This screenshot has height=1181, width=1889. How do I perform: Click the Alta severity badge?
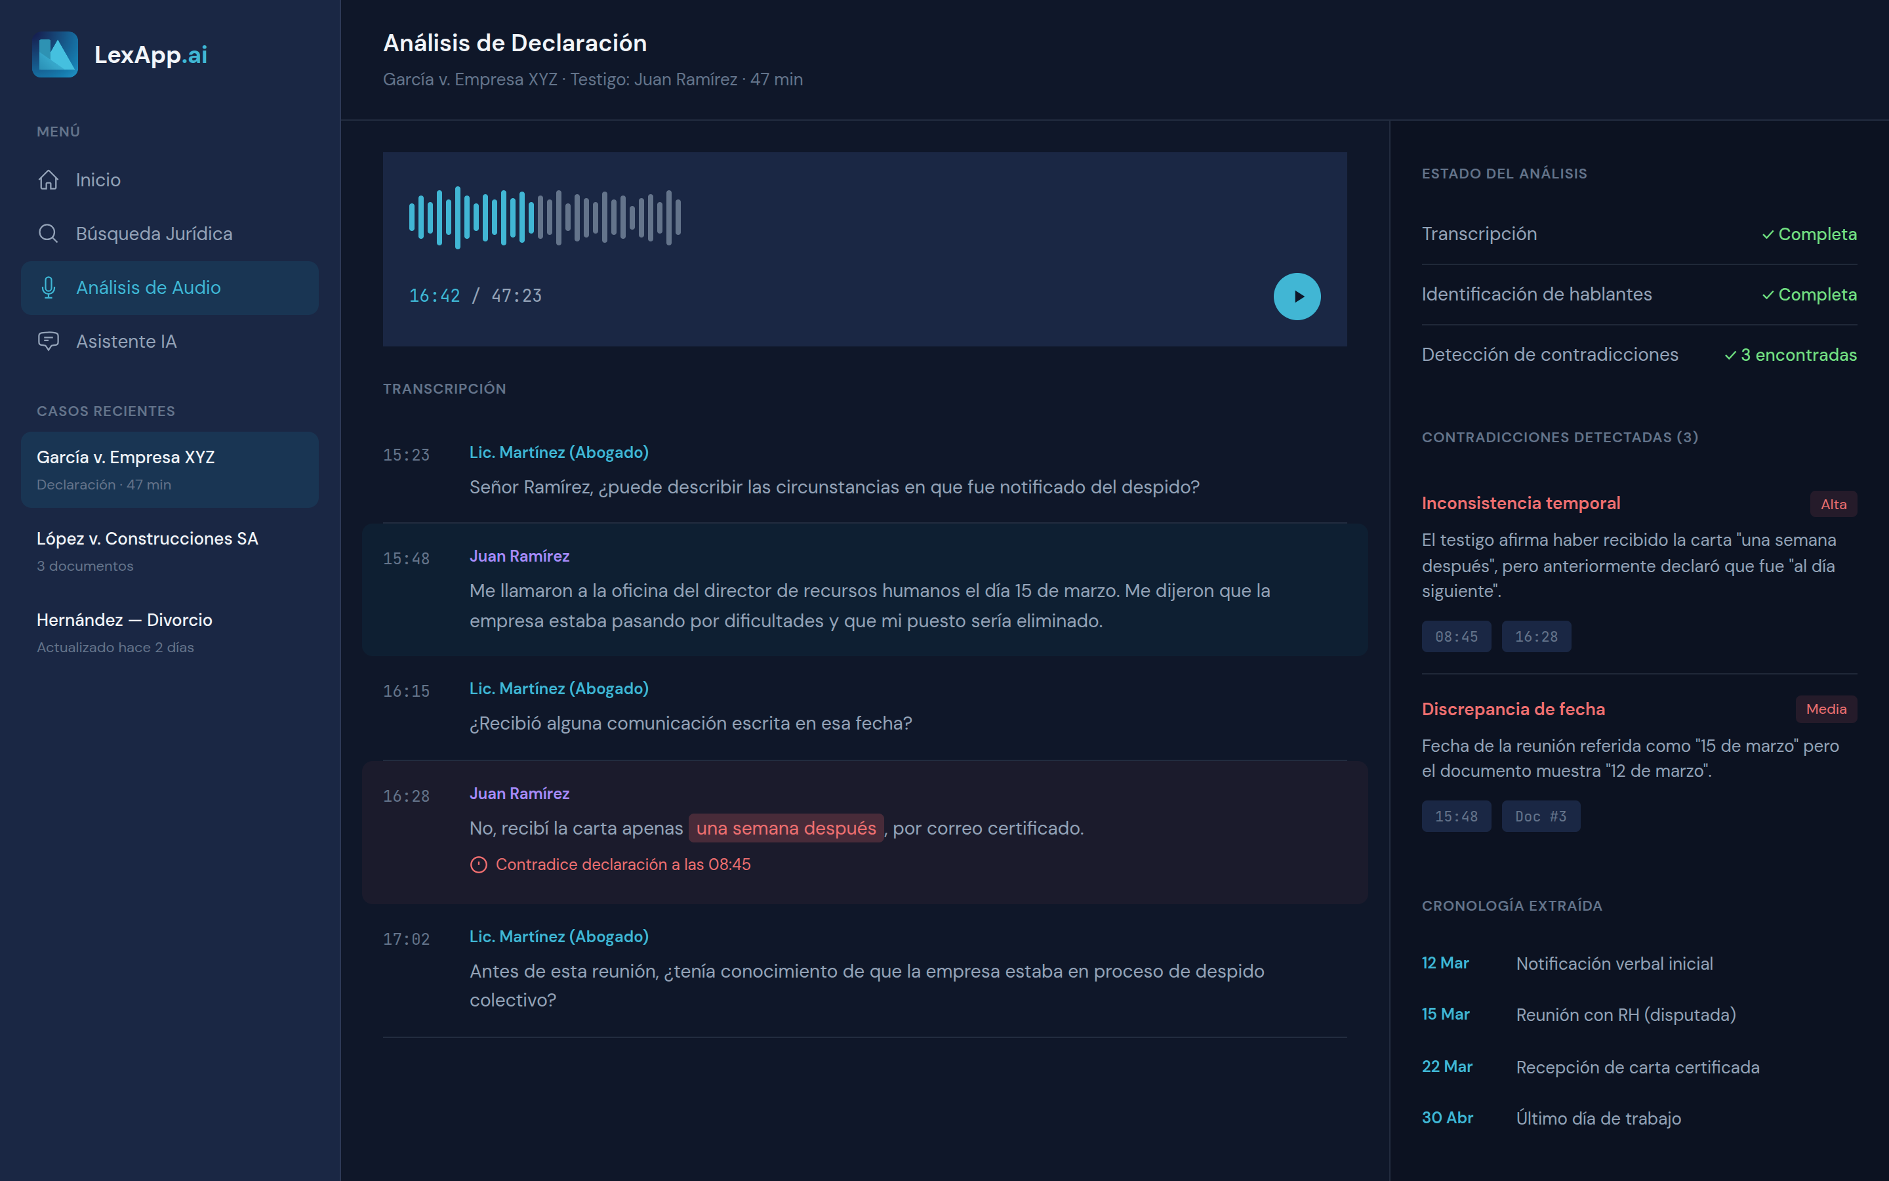pos(1834,503)
